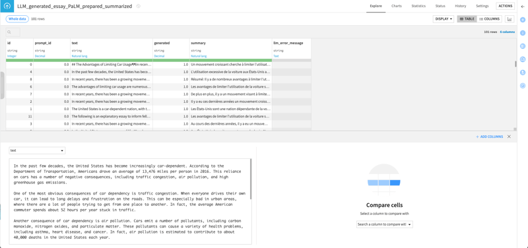The width and height of the screenshot is (528, 248).
Task: Switch to COLUMNS view toggle
Action: click(489, 19)
